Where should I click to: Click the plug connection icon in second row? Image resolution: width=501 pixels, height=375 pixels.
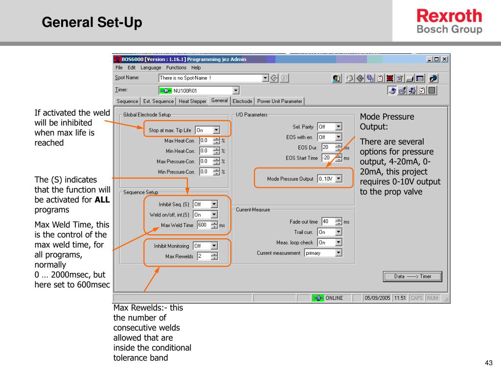[x=402, y=90]
